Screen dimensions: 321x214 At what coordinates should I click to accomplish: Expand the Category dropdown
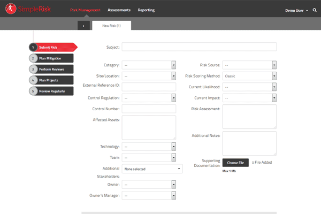149,65
